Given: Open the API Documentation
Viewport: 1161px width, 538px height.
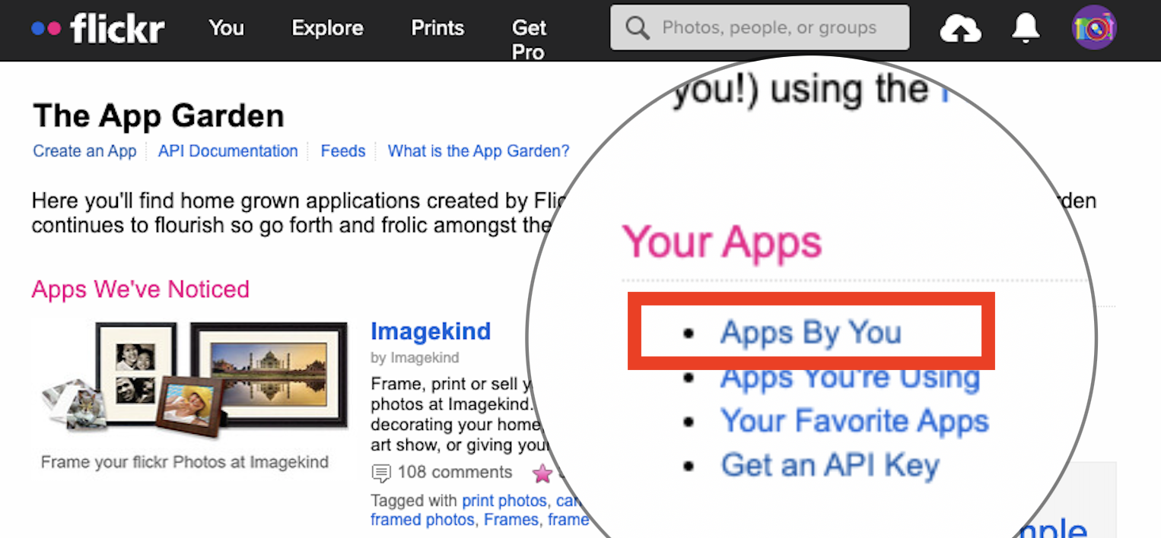Looking at the screenshot, I should 227,151.
